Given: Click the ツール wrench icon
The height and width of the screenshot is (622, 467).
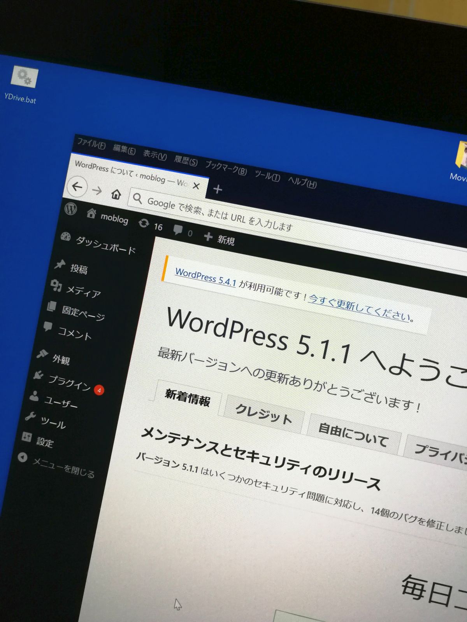Looking at the screenshot, I should click(30, 416).
